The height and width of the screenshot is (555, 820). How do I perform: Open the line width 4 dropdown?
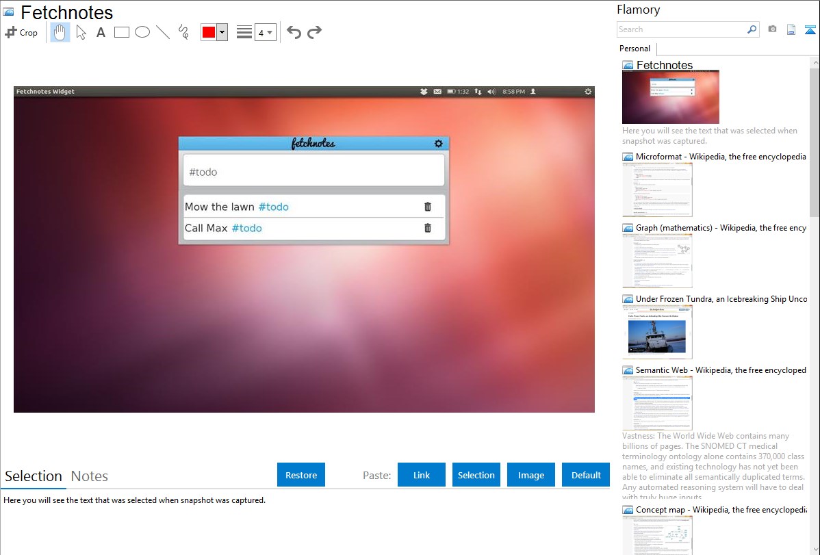point(265,33)
